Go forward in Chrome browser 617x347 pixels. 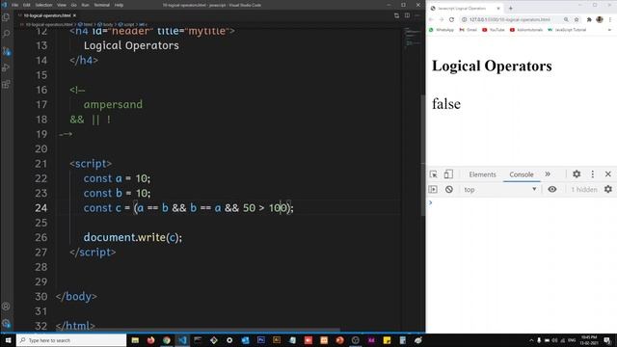click(x=442, y=19)
